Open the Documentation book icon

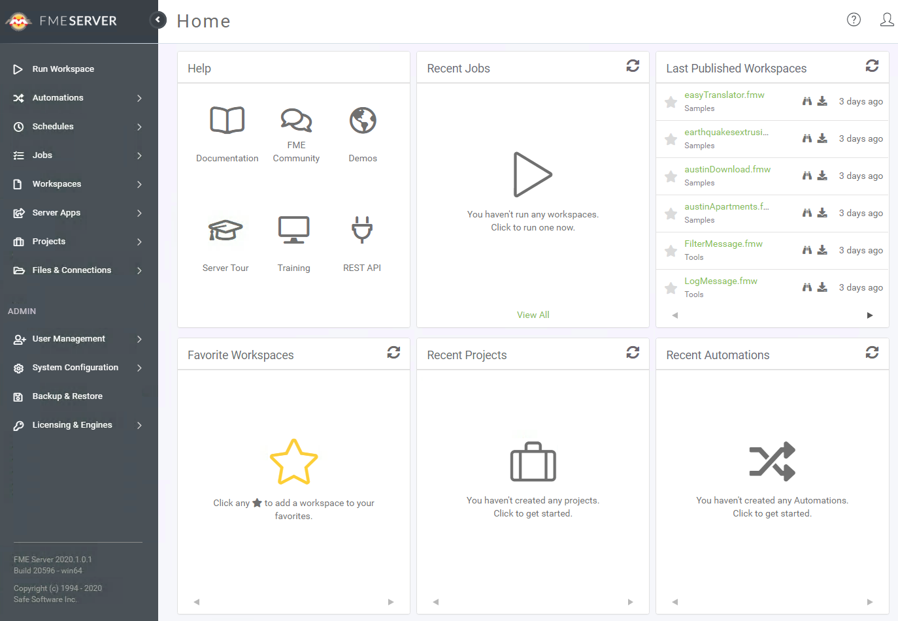coord(227,120)
